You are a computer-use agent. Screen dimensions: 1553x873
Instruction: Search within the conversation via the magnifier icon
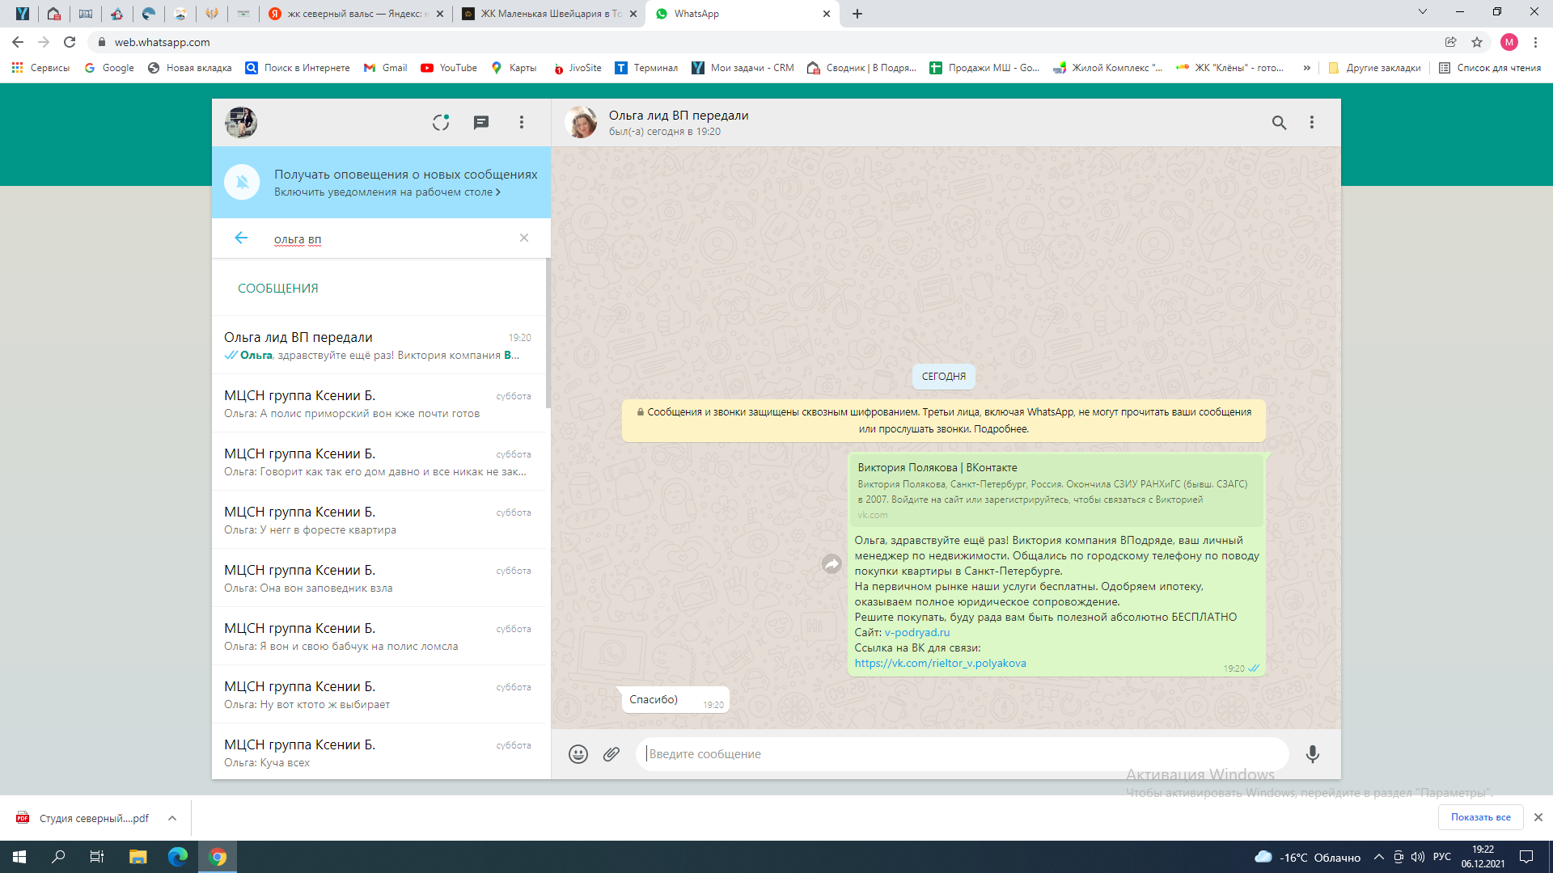(1279, 122)
